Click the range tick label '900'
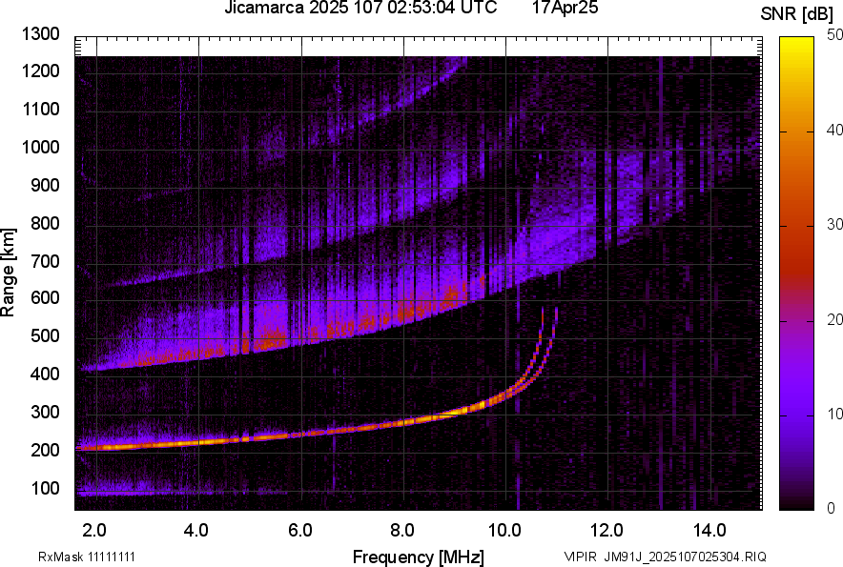The height and width of the screenshot is (567, 843). pos(45,185)
